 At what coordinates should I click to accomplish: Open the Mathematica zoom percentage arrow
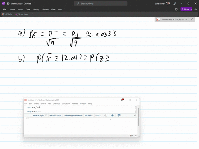pos(136,136)
